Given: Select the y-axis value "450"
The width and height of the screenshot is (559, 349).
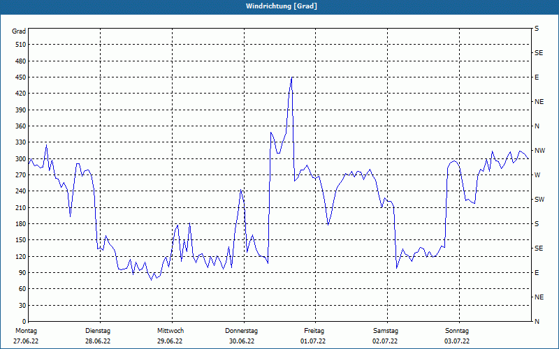Looking at the screenshot, I should [21, 77].
